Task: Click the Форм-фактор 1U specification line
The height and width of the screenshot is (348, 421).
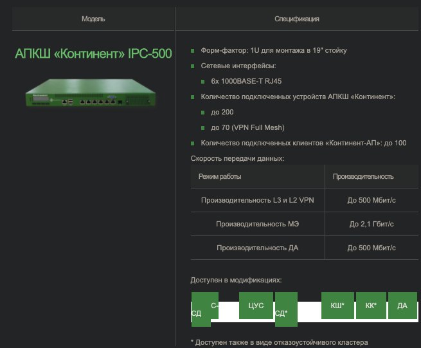Action: (274, 51)
